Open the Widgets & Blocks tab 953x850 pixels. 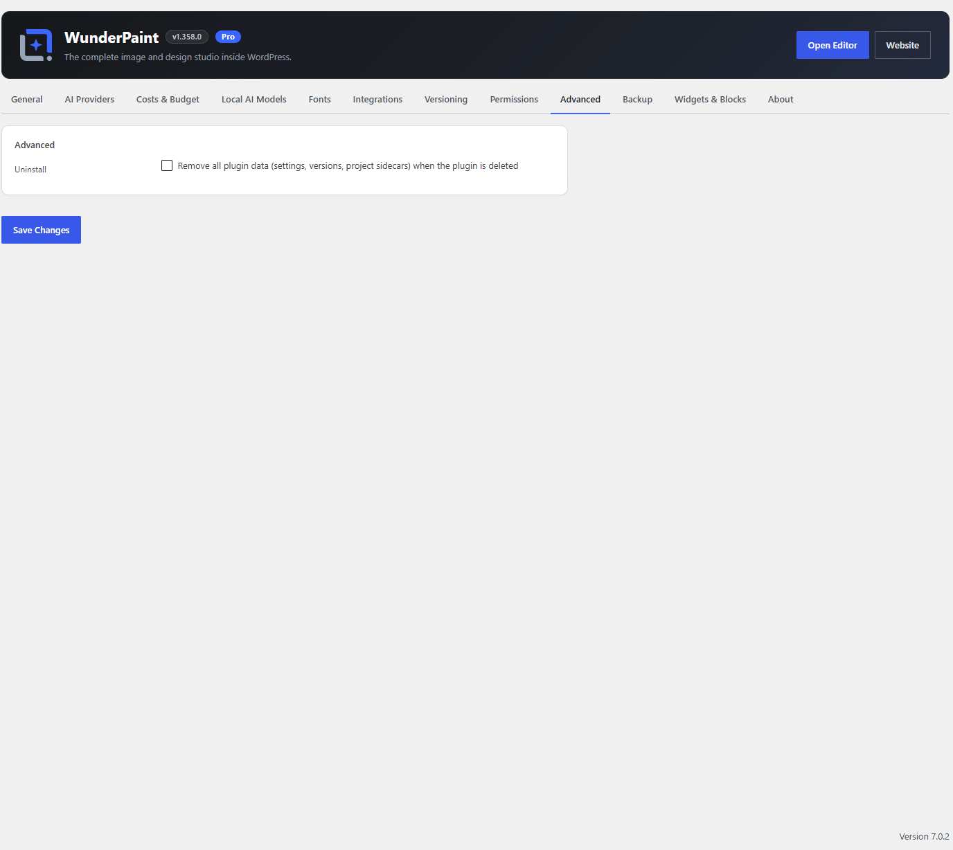[x=710, y=100]
